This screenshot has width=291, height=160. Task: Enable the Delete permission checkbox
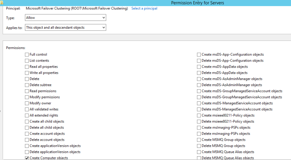click(27, 79)
